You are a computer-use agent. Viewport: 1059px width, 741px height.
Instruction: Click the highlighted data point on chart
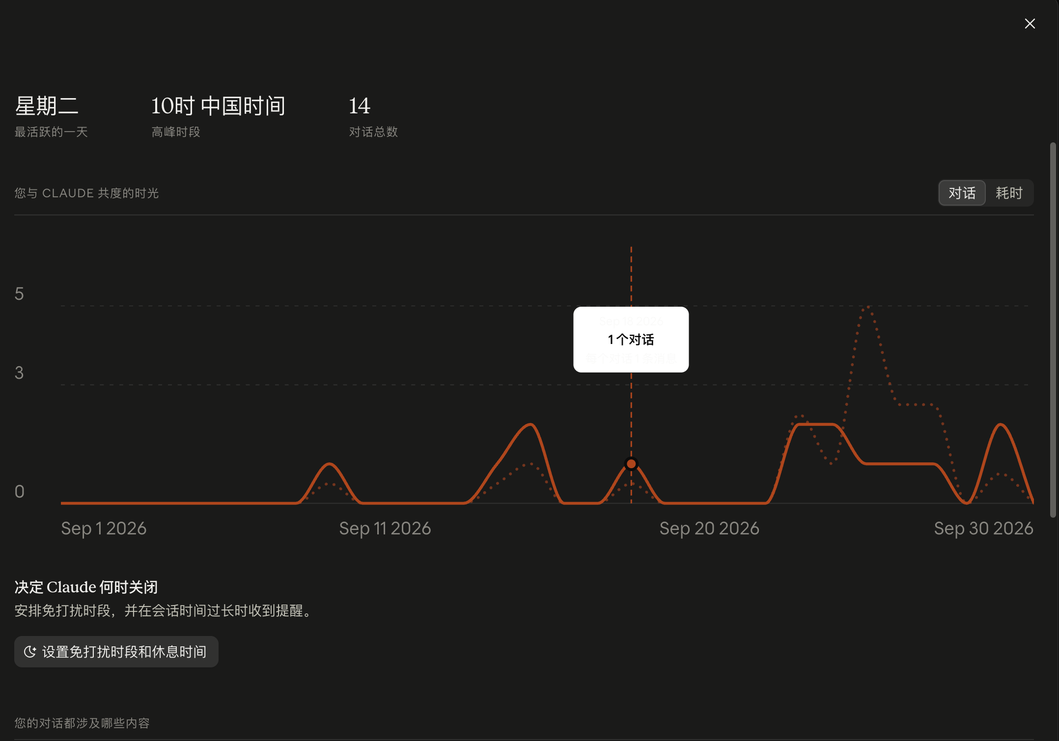pyautogui.click(x=631, y=464)
